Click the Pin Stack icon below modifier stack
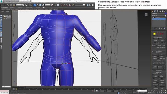167x94 pixels. (x=153, y=28)
